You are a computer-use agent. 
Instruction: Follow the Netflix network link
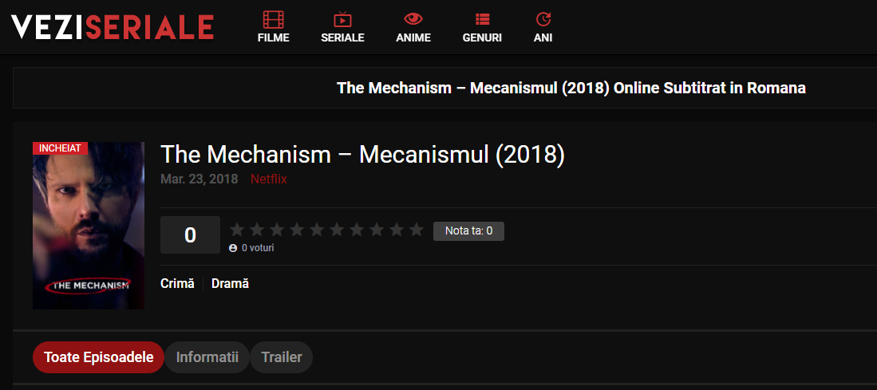269,179
